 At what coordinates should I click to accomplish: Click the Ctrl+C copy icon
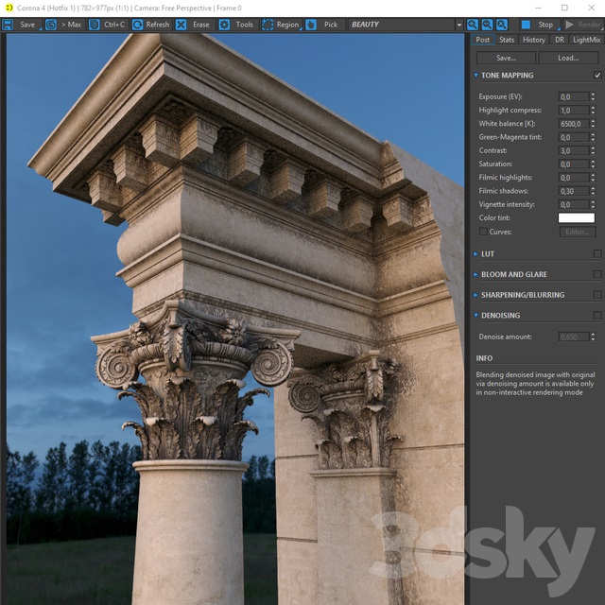tap(95, 25)
